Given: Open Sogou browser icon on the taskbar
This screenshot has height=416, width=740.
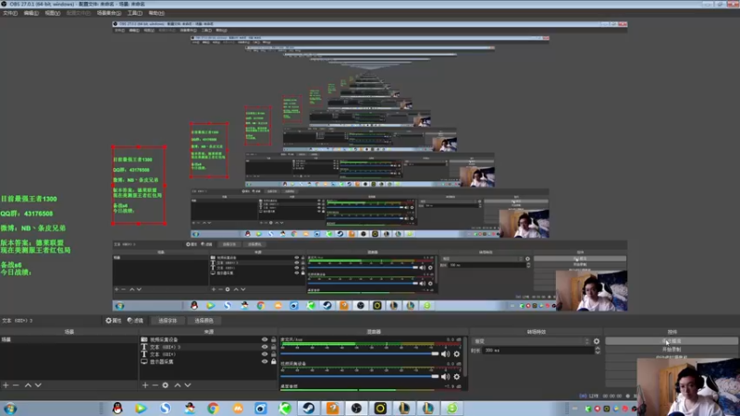Looking at the screenshot, I should pyautogui.click(x=166, y=408).
